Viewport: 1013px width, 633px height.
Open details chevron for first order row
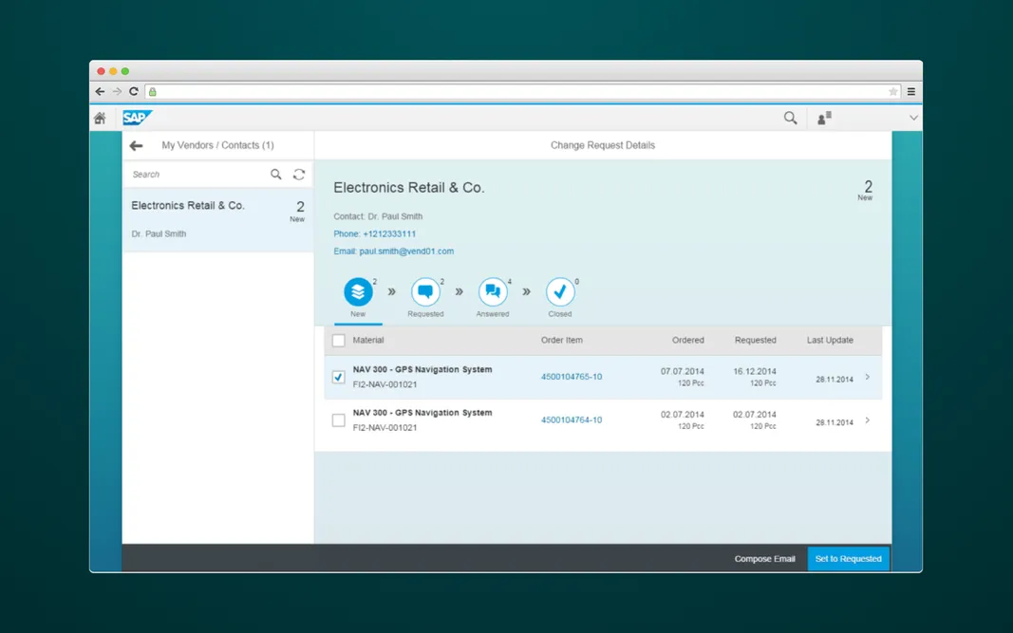point(867,377)
